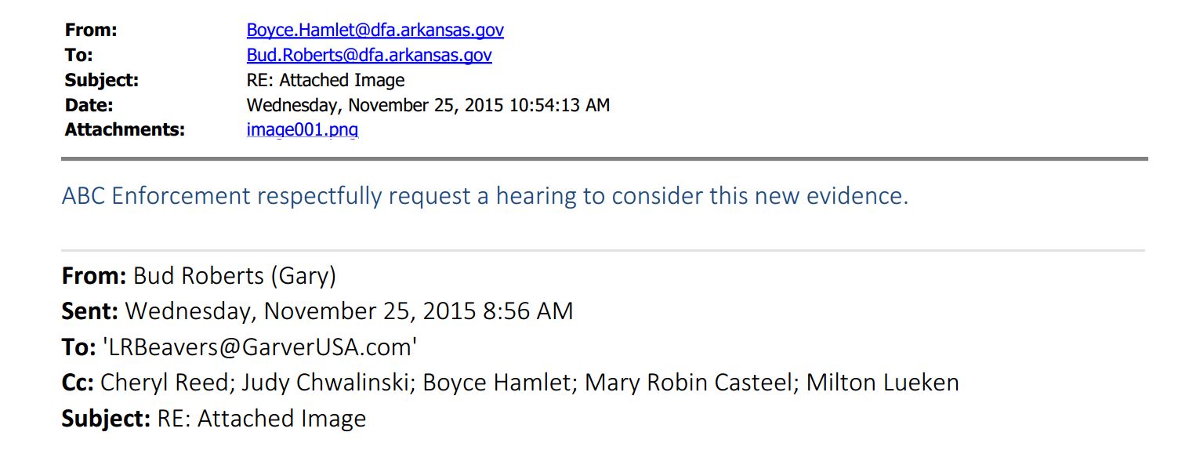Click the Sent time 8:56 AM line
Screen dimensions: 1178x472
coord(317,311)
